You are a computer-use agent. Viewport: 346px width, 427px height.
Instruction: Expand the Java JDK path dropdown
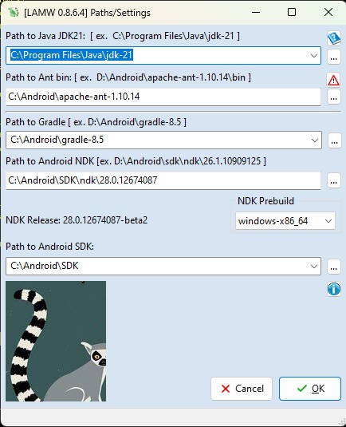point(313,56)
